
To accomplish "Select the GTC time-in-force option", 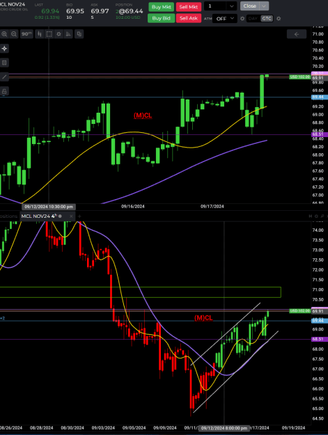I will point(267,19).
